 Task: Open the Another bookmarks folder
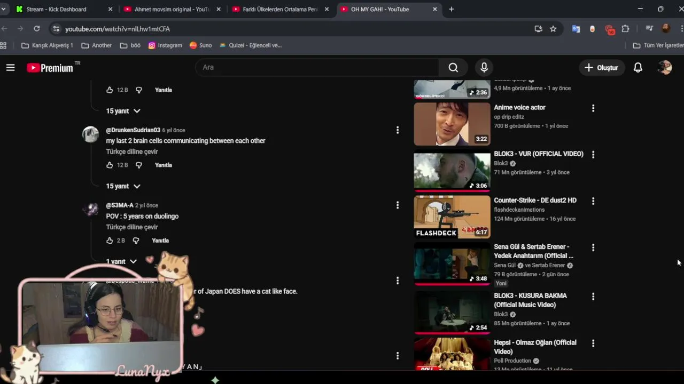[96, 45]
